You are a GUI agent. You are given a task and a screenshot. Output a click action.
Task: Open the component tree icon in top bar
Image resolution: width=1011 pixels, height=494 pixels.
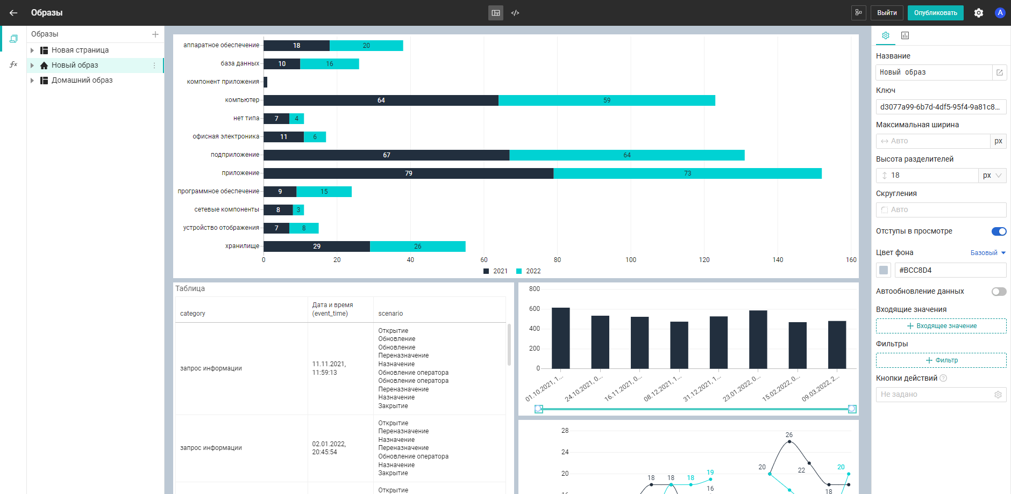pyautogui.click(x=859, y=13)
